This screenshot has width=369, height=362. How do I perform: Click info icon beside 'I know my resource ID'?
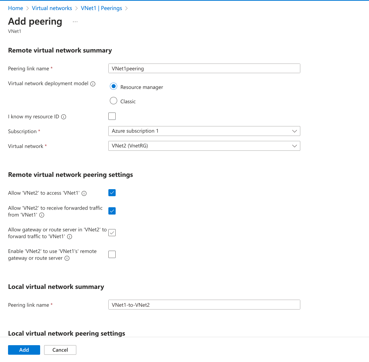[x=64, y=117]
